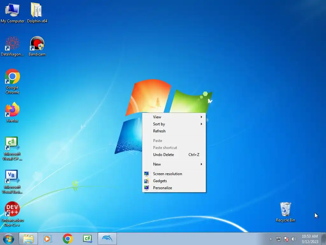
Task: Open the Windows Start button
Action: tap(9, 239)
